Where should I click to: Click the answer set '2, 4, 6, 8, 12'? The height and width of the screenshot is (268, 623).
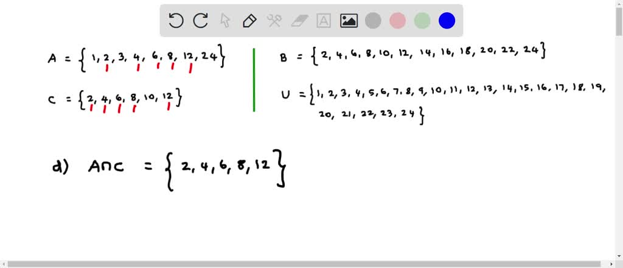(225, 166)
